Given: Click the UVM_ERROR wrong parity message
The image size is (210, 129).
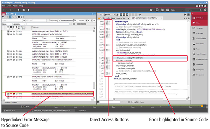Looking at the screenshot, I should pos(62,94).
